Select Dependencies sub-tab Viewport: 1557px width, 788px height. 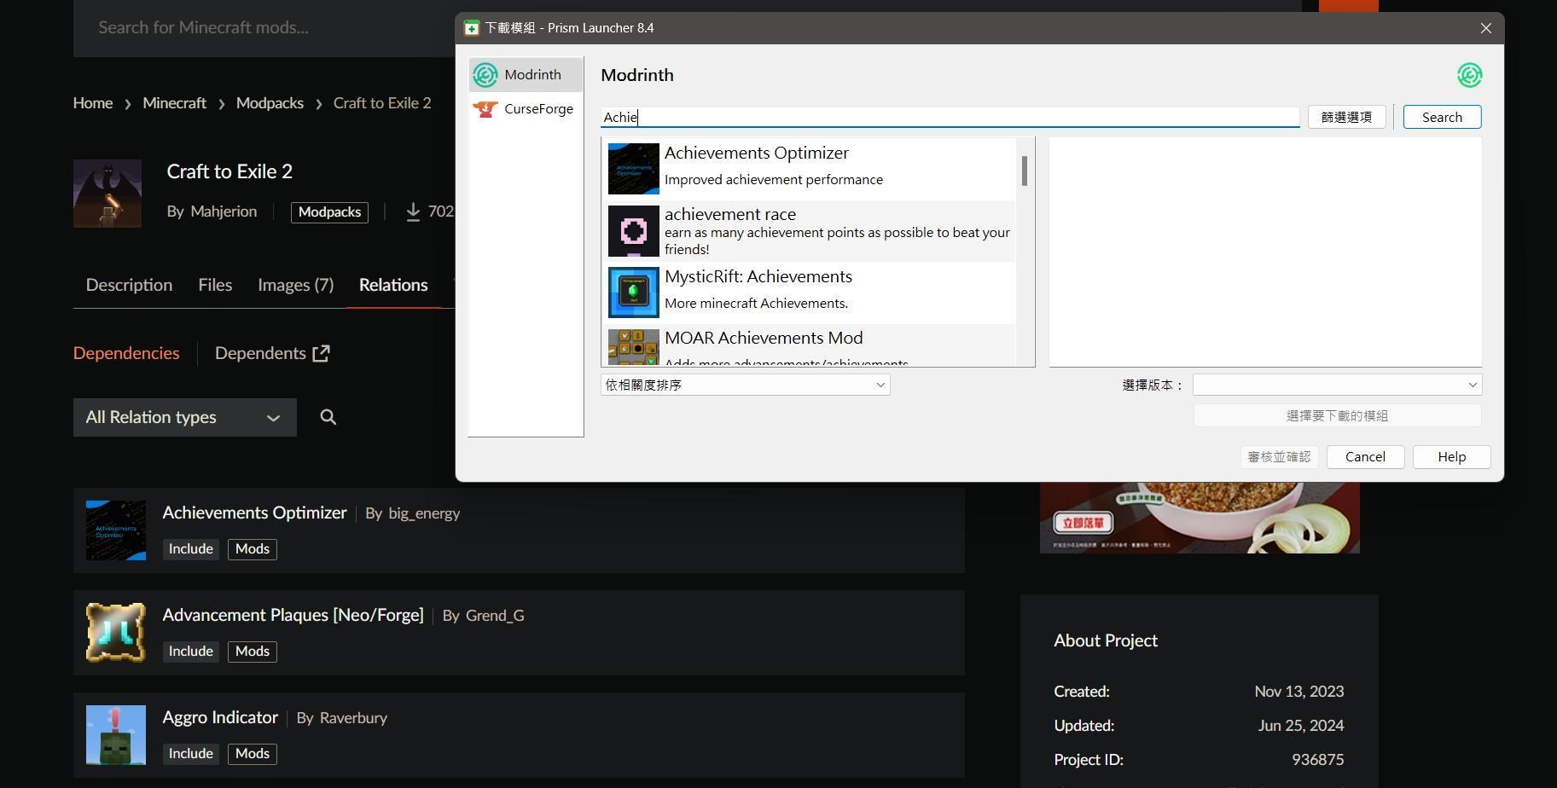pyautogui.click(x=126, y=353)
